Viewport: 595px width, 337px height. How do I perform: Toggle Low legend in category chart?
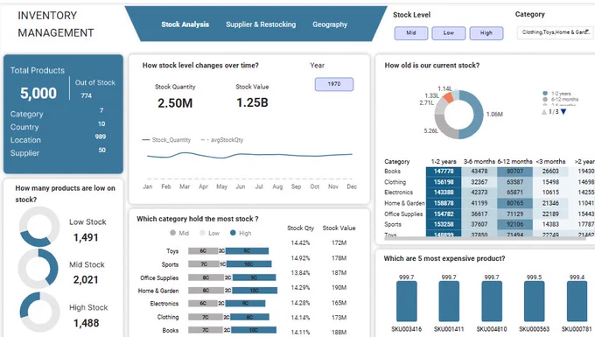[x=209, y=233]
